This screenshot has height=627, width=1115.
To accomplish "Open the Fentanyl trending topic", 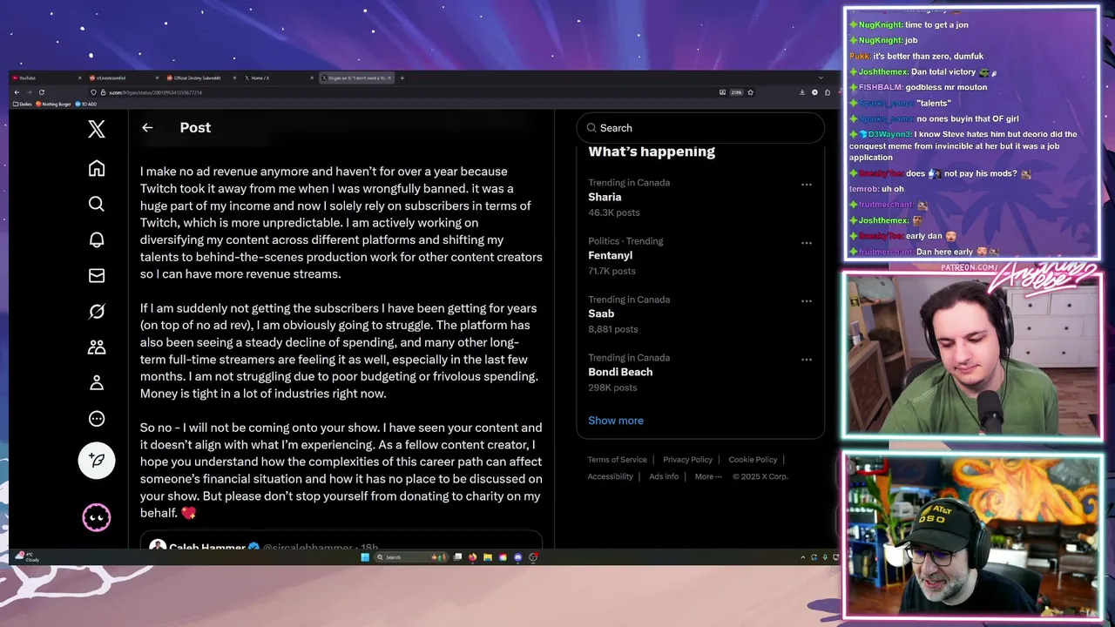I will tap(610, 255).
